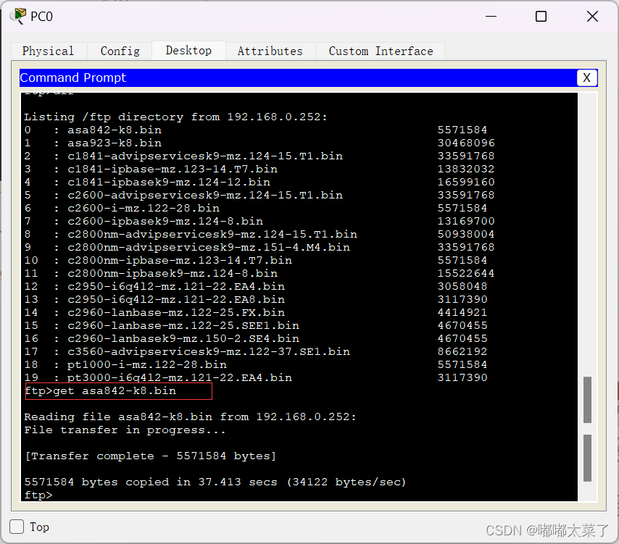
Task: Click the Command Prompt title text
Action: point(73,78)
